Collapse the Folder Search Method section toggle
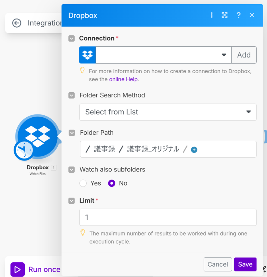This screenshot has width=267, height=277. 71,95
